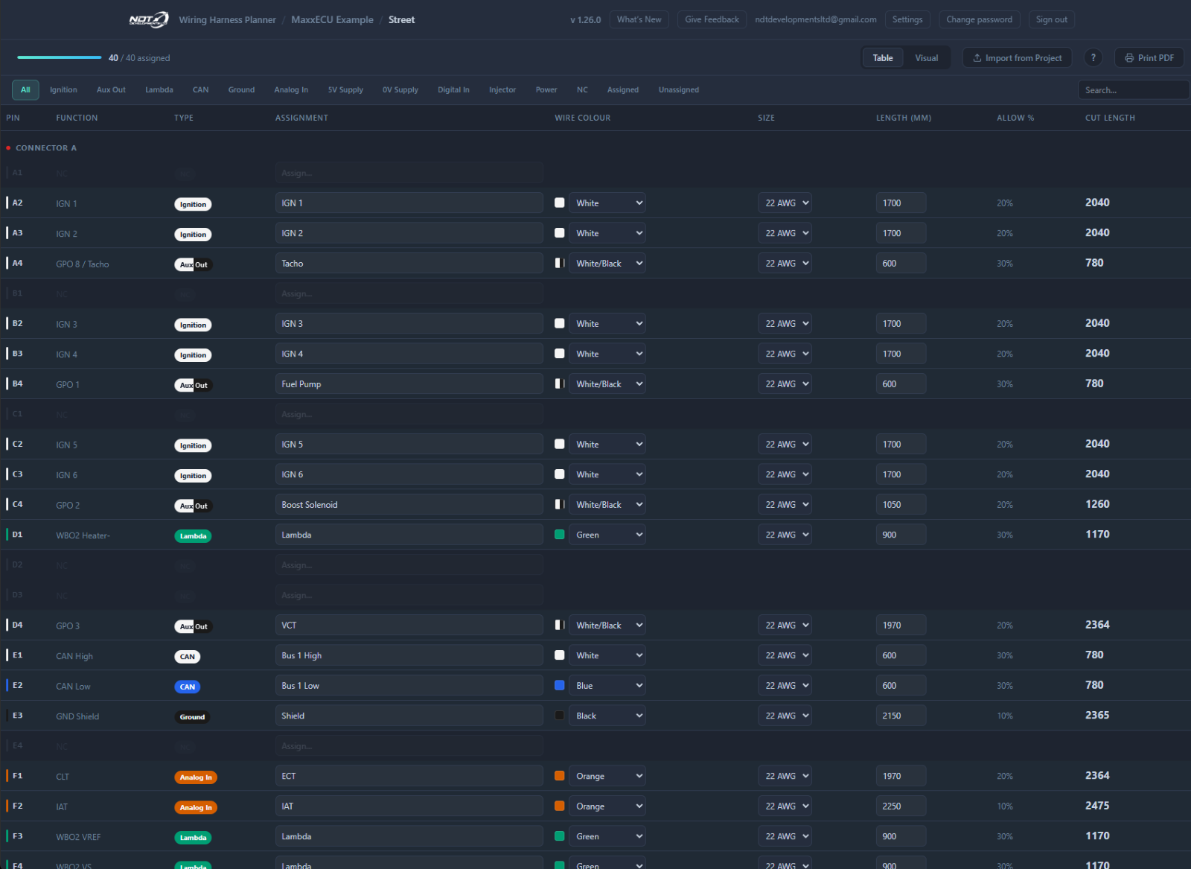Filter pins by Ground

(241, 89)
